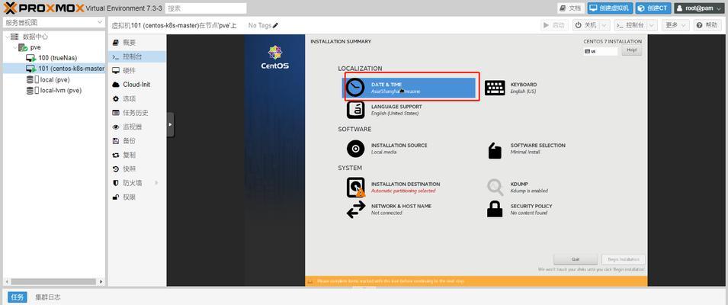Collapse the pve tree node

coord(14,47)
